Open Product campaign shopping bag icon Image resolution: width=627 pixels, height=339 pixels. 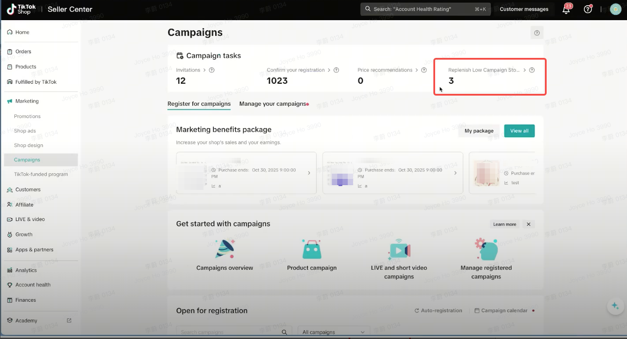(x=312, y=249)
